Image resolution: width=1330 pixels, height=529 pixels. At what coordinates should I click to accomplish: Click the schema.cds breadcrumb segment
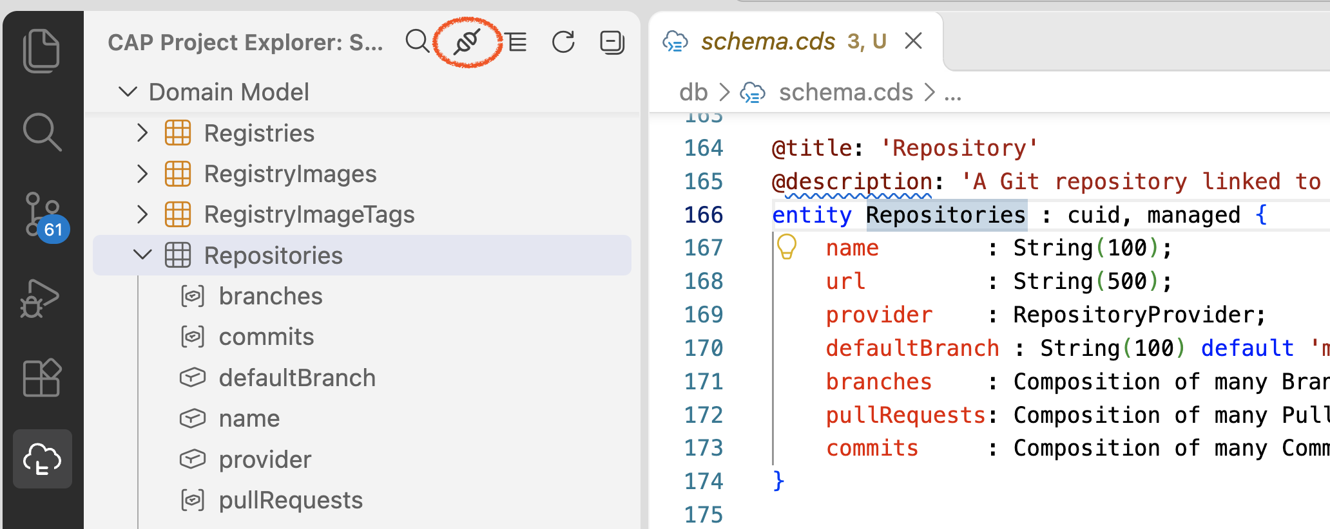tap(845, 93)
